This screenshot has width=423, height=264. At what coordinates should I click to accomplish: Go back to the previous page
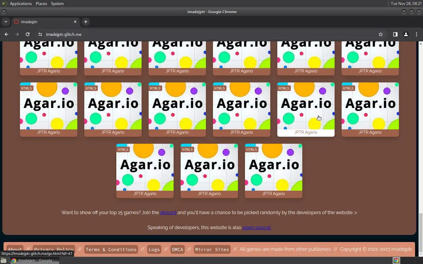pyautogui.click(x=6, y=34)
